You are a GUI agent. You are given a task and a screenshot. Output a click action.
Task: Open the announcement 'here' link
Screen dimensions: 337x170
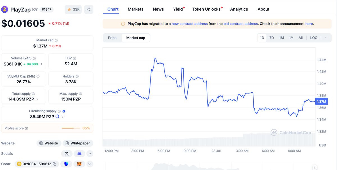(309, 24)
